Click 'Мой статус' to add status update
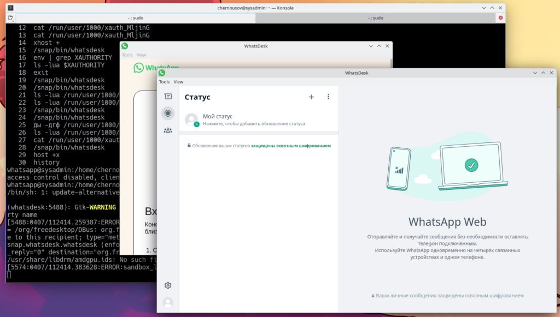The width and height of the screenshot is (560, 317). (218, 116)
